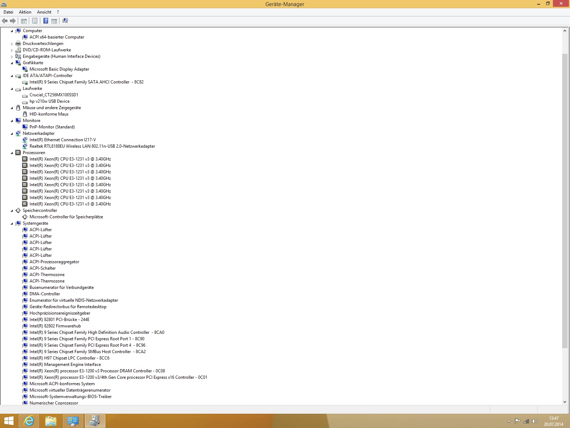The image size is (570, 428).
Task: Click the Microsoft Basic Display Adapter icon
Action: (25, 69)
